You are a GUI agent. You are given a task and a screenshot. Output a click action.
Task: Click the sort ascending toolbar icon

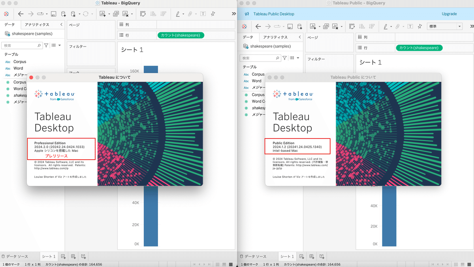(154, 14)
